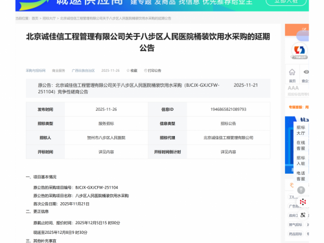
Task: Open 招标大厅 in the breadcrumb
Action: [x=49, y=18]
